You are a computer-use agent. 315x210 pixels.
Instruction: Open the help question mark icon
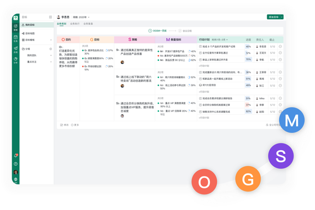pyautogui.click(x=16, y=164)
